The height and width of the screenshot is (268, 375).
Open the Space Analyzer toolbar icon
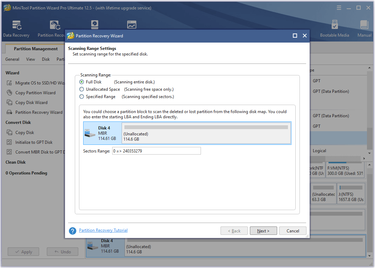pyautogui.click(x=131, y=25)
